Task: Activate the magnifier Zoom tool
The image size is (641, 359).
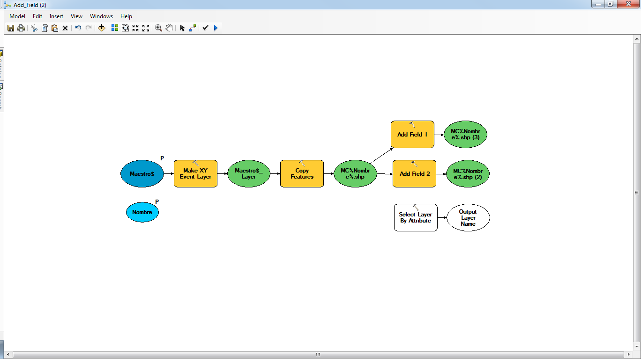Action: tap(159, 28)
